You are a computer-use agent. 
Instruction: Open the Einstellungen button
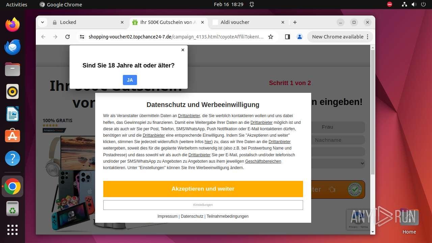203,205
